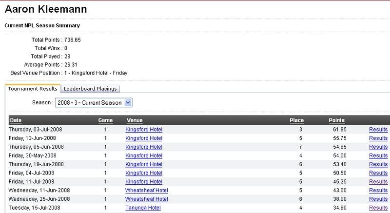Image resolution: width=390 pixels, height=213 pixels.
Task: Open Results for Wednesday 25-Jun-2008 game
Action: (378, 199)
